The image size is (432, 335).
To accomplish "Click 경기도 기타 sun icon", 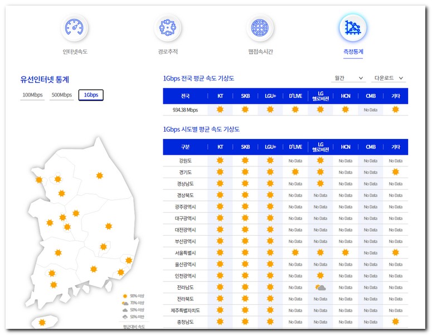I will coord(395,172).
